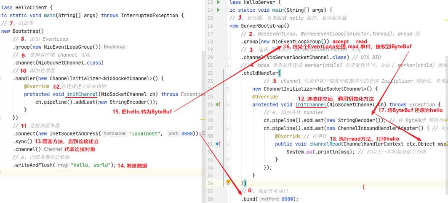Viewport: 448px width, 203px height.
Task: Open blue override marker on line 31
Action: click(x=217, y=144)
